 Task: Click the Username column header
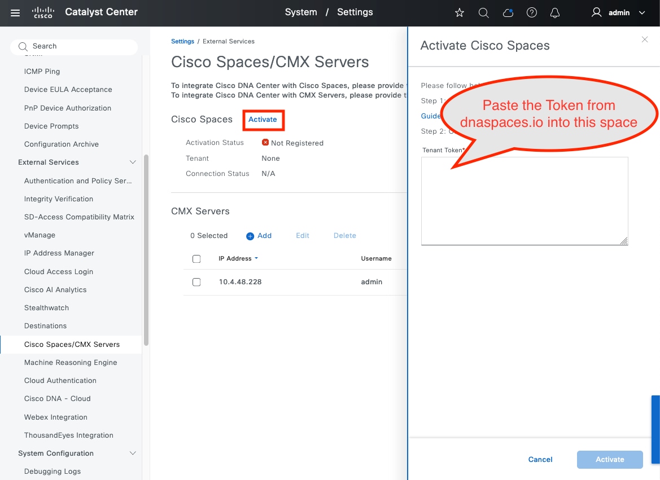click(376, 258)
